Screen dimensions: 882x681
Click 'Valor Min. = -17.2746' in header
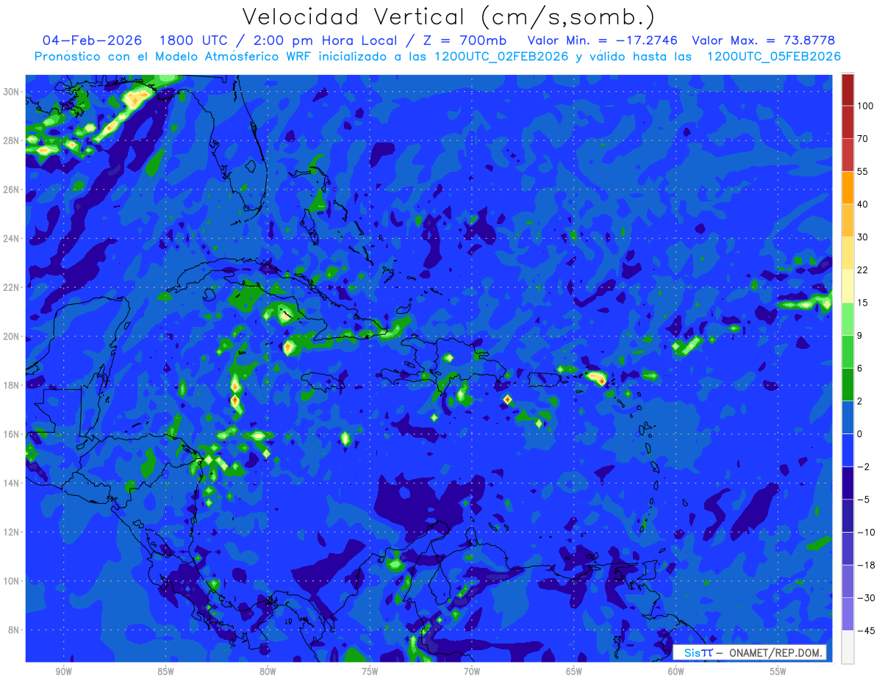coord(603,40)
